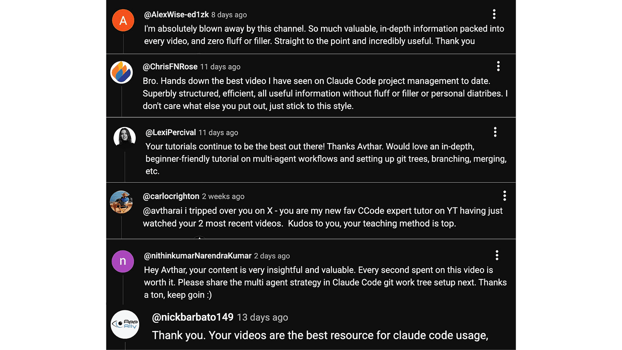The width and height of the screenshot is (622, 350).
Task: Visit @LexiPercival channel
Action: coord(170,132)
